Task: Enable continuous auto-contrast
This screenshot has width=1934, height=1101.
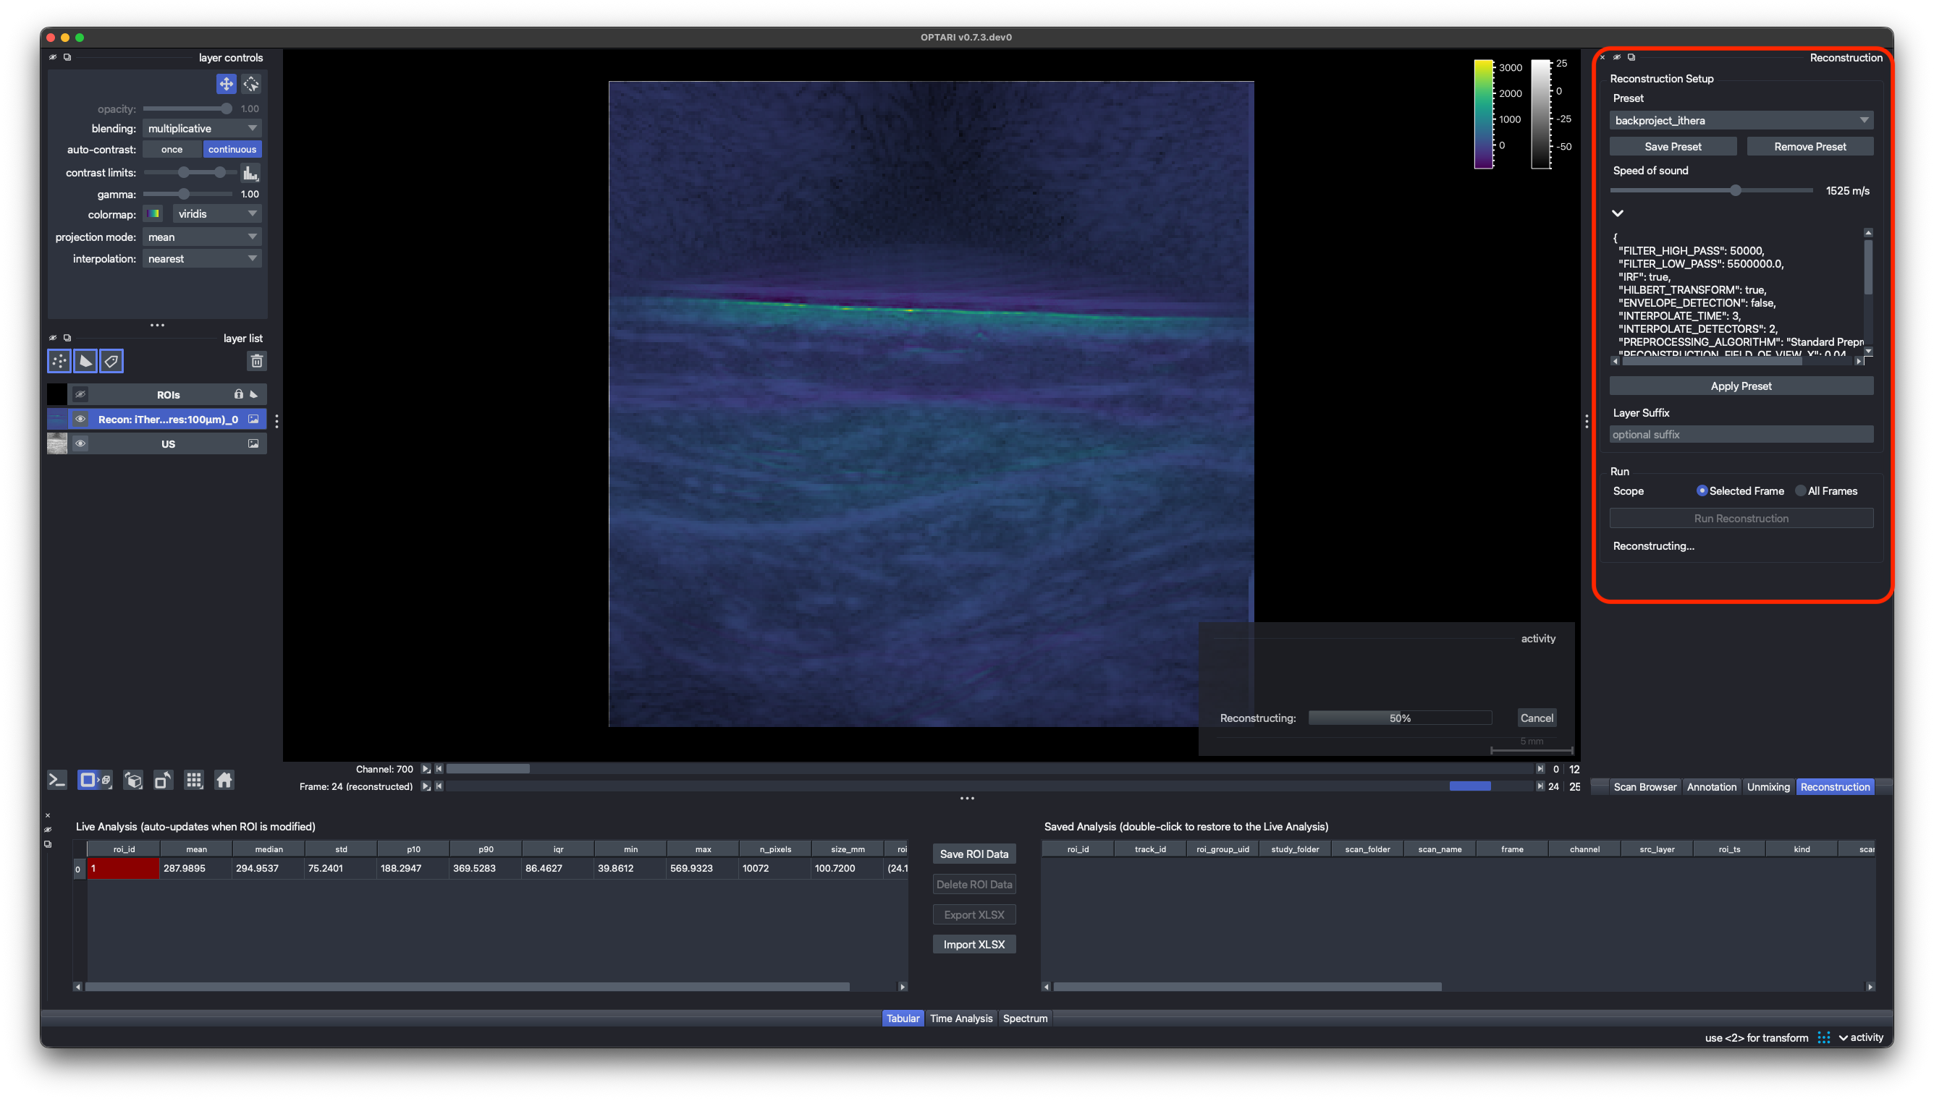Action: pos(232,150)
